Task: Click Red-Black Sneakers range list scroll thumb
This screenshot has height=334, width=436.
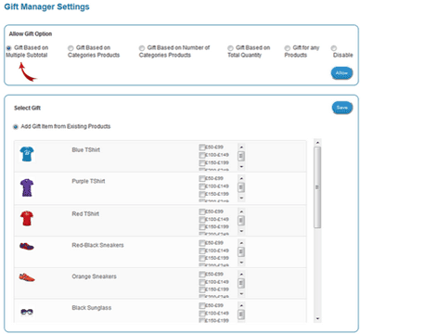Action: (241, 251)
